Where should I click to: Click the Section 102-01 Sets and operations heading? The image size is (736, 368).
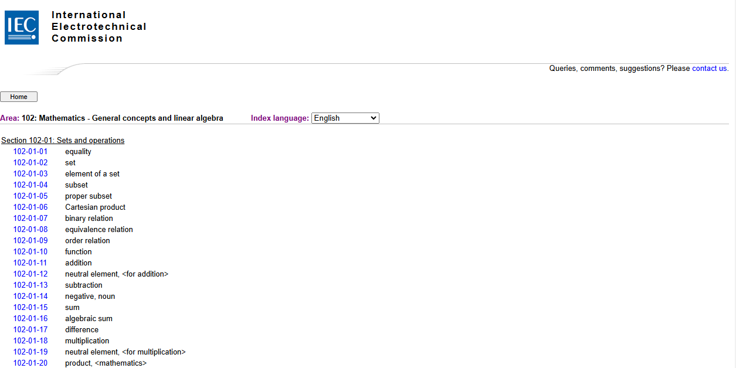coord(63,141)
